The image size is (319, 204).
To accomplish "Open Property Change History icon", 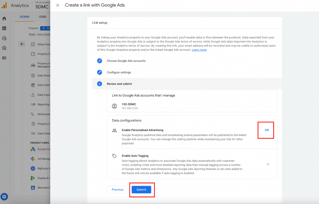I will 33,124.
